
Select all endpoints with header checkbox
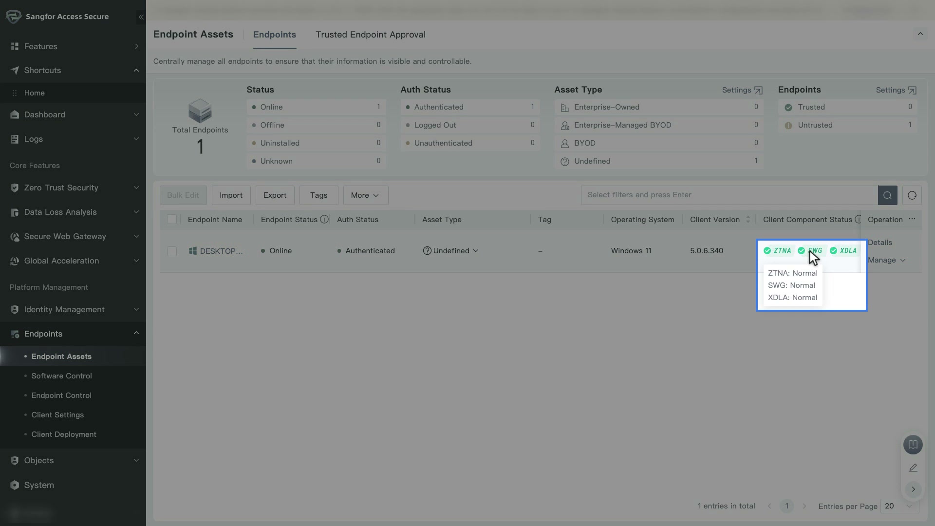(172, 220)
